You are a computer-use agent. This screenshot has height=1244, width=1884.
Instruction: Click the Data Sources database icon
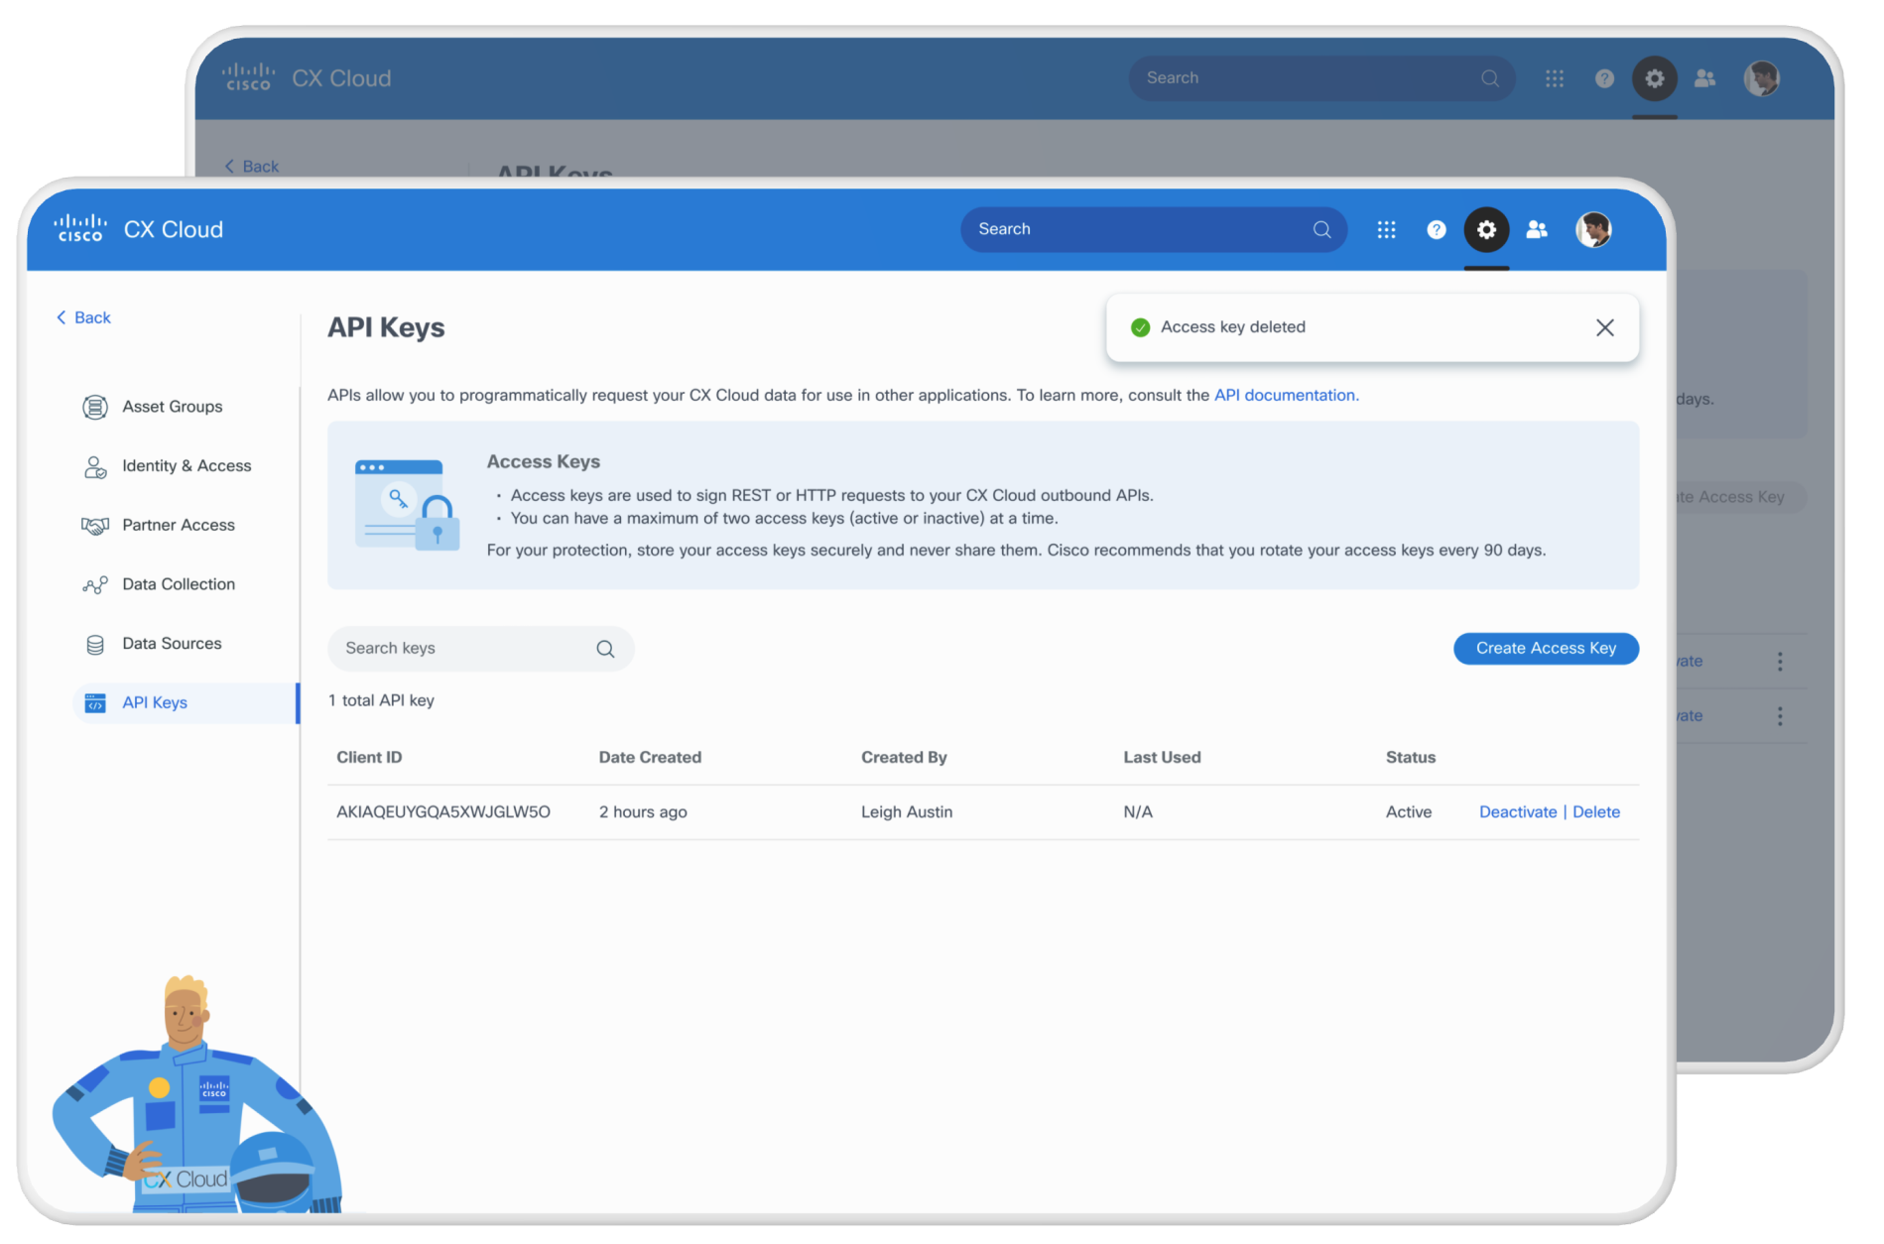pyautogui.click(x=95, y=645)
